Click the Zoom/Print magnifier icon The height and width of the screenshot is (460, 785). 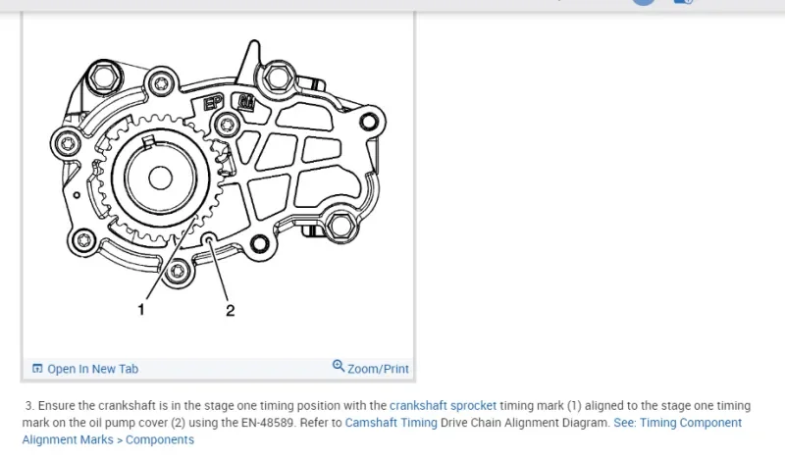[339, 366]
